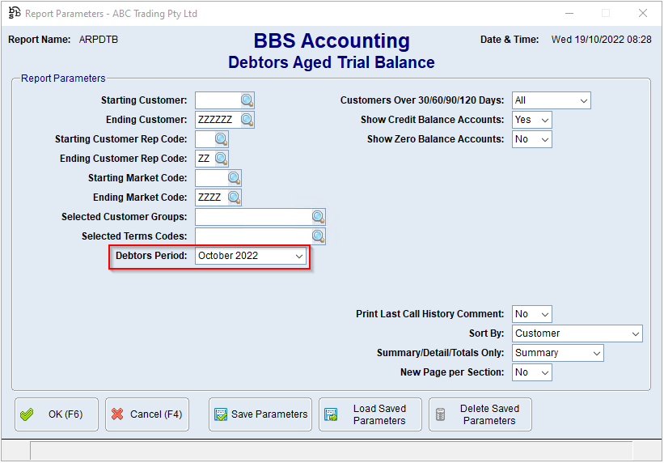Image resolution: width=664 pixels, height=463 pixels.
Task: Expand the Debtors Period dropdown
Action: pyautogui.click(x=299, y=256)
